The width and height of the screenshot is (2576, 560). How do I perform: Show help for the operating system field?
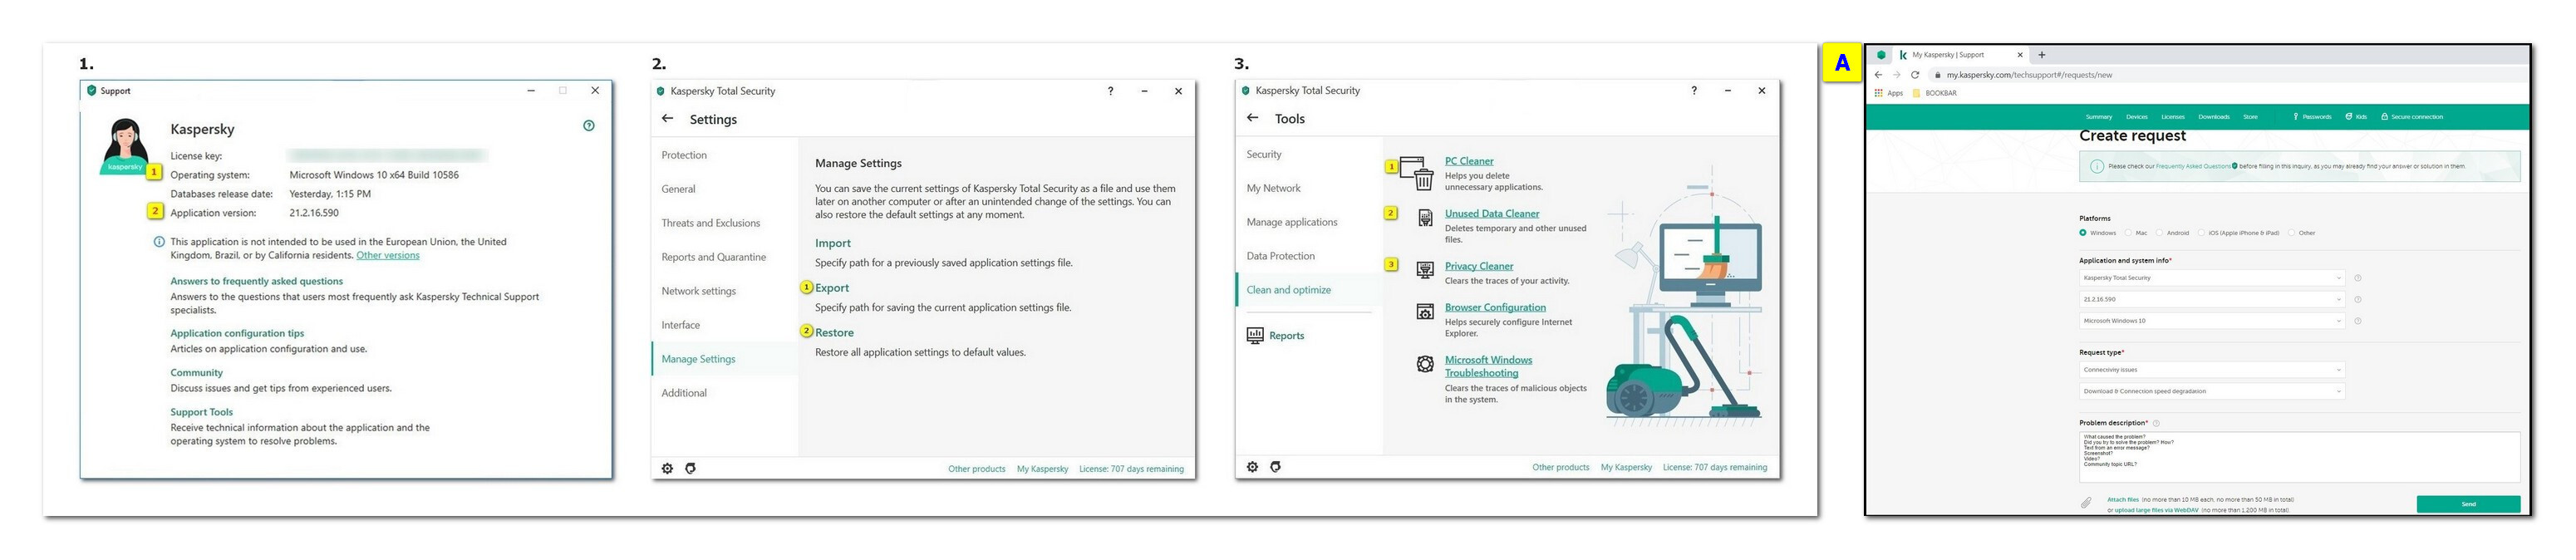2357,321
